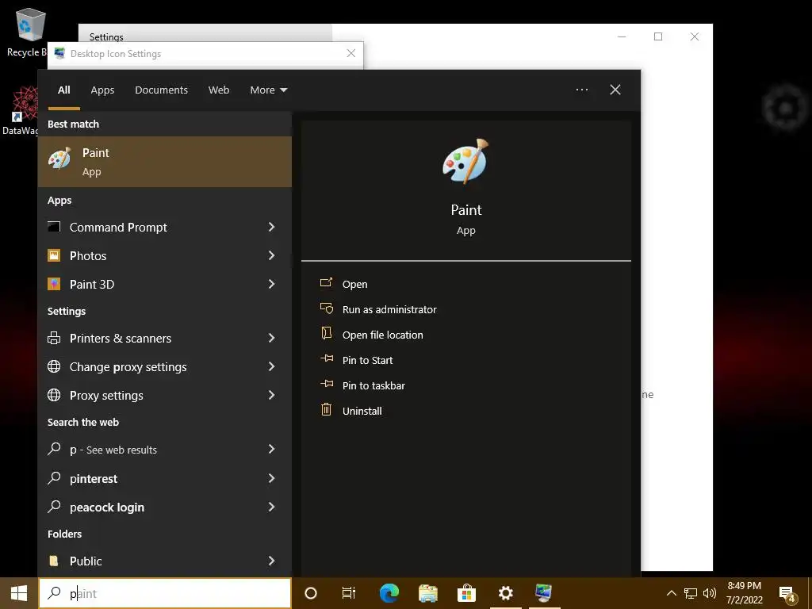Open the search panel options ellipsis
Viewport: 812px width, 609px height.
pos(581,90)
